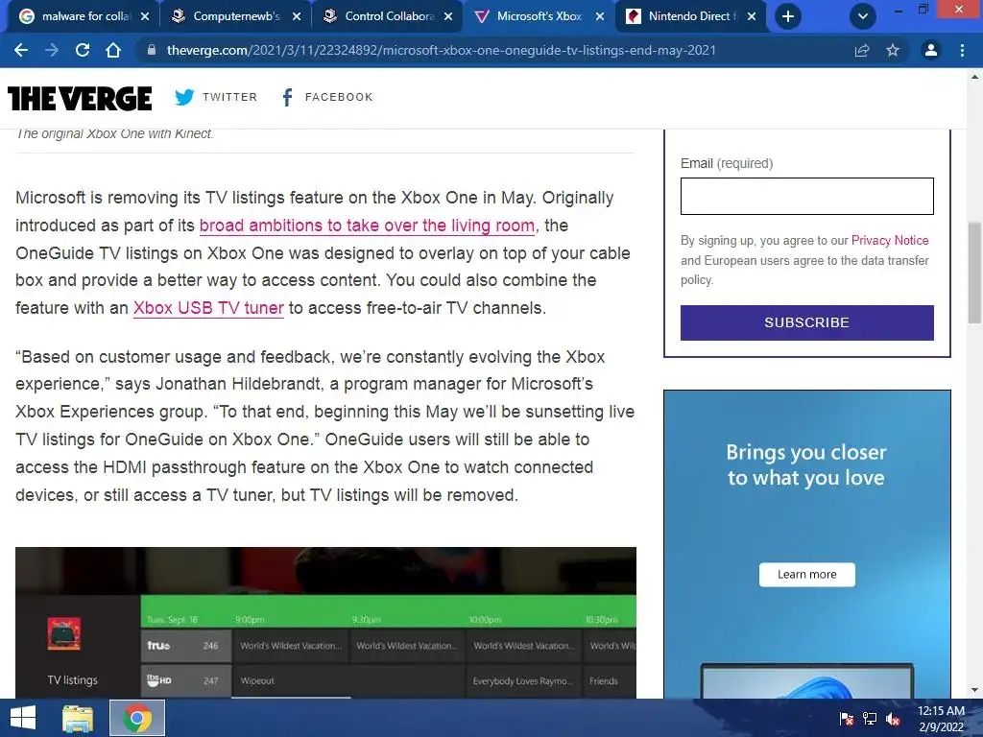Click the Facebook f icon

287,97
